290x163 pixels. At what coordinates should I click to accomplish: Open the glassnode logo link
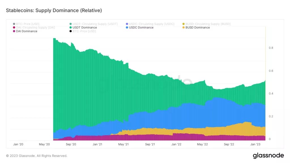(x=268, y=156)
